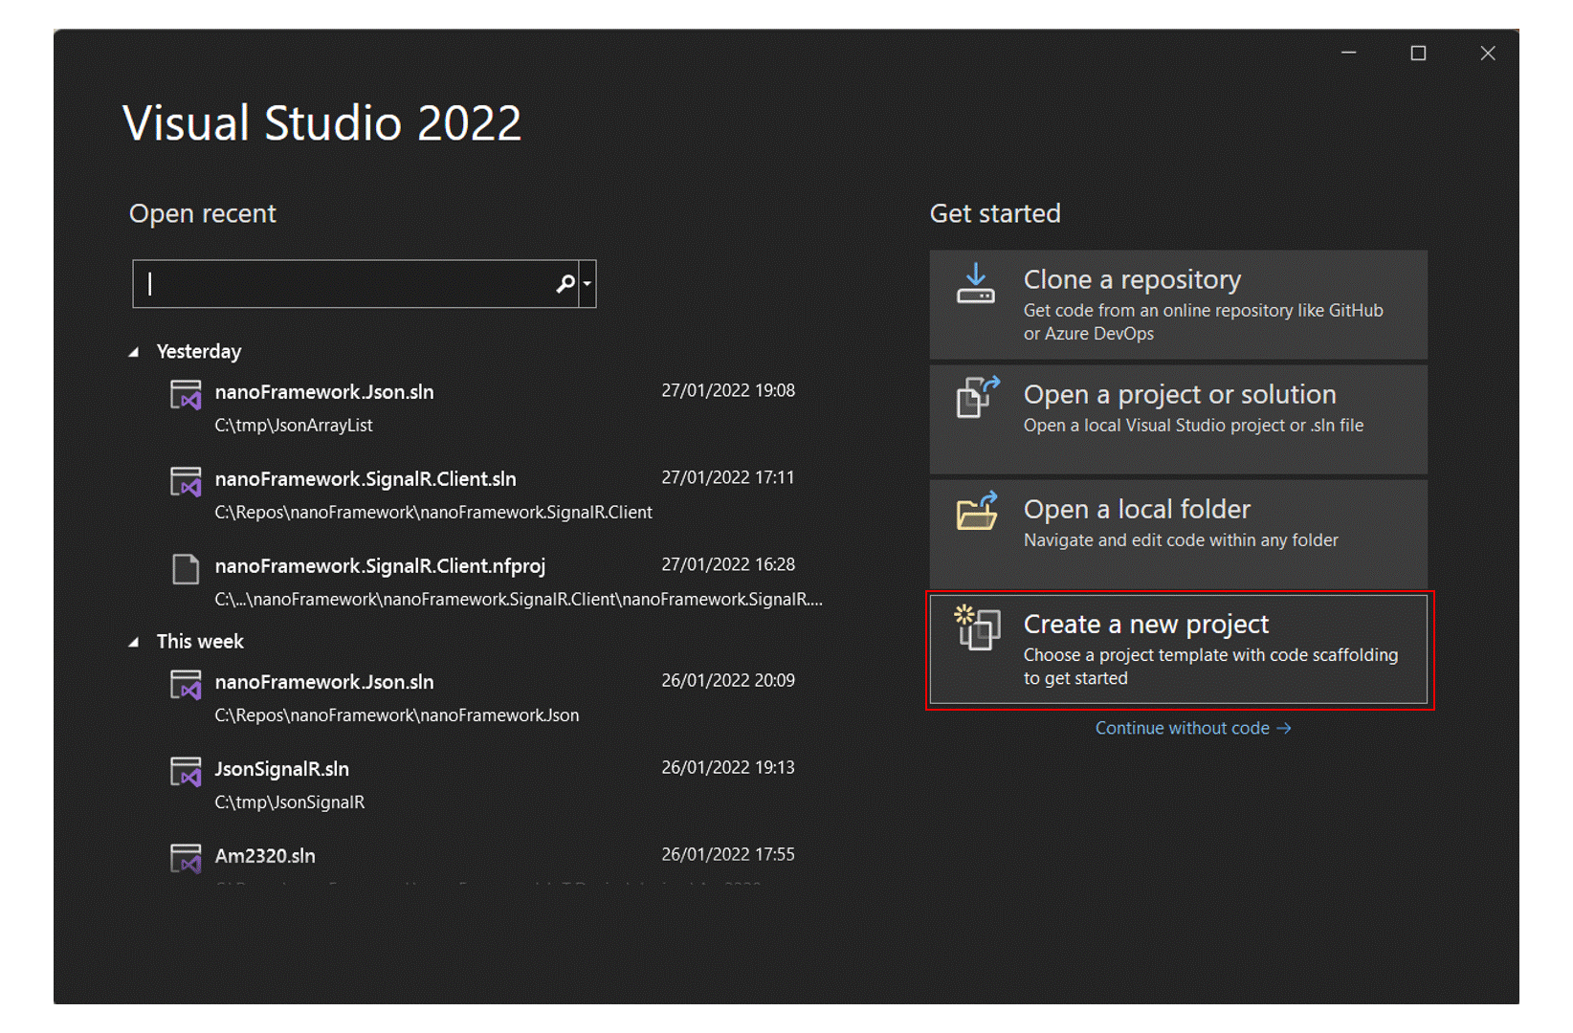Click file icon next to nanoFramework.SignalR.Client.nfproj
Screen dimensions: 1573x1033
[x=186, y=569]
